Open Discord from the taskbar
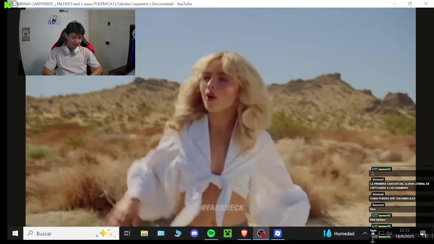 194,233
